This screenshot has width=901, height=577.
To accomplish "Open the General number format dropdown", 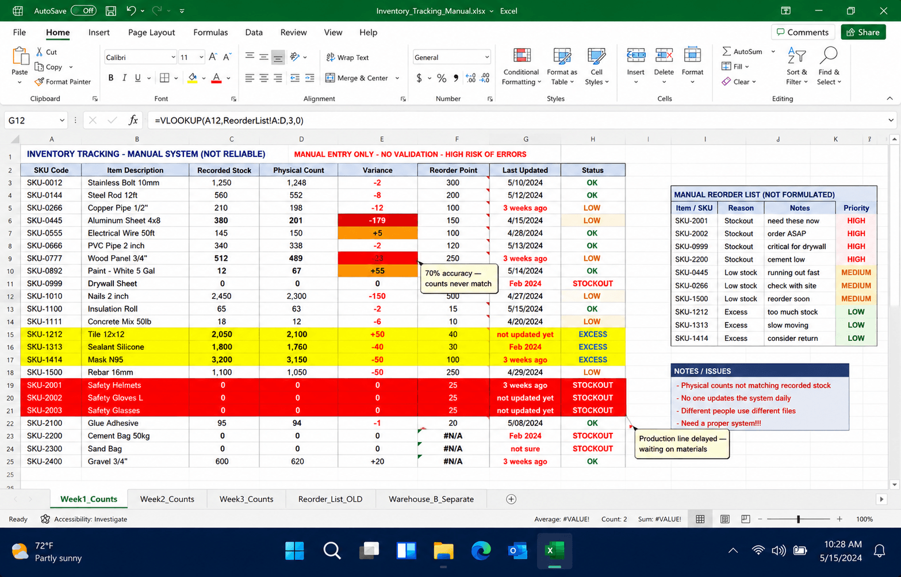I will 486,57.
